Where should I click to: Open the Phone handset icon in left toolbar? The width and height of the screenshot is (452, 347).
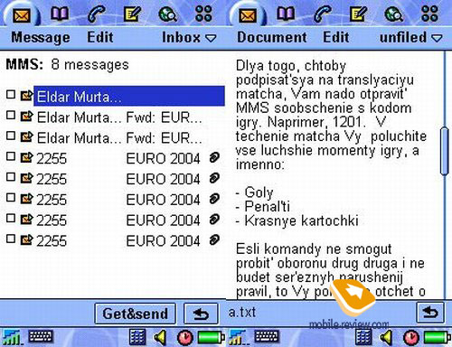[x=96, y=14]
